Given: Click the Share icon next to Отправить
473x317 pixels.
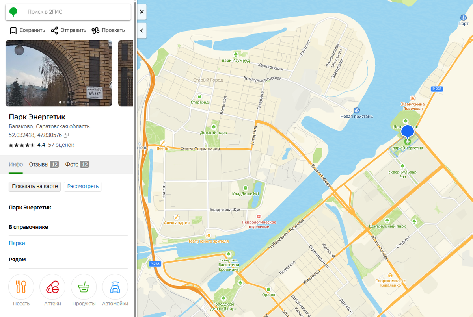Looking at the screenshot, I should point(54,30).
